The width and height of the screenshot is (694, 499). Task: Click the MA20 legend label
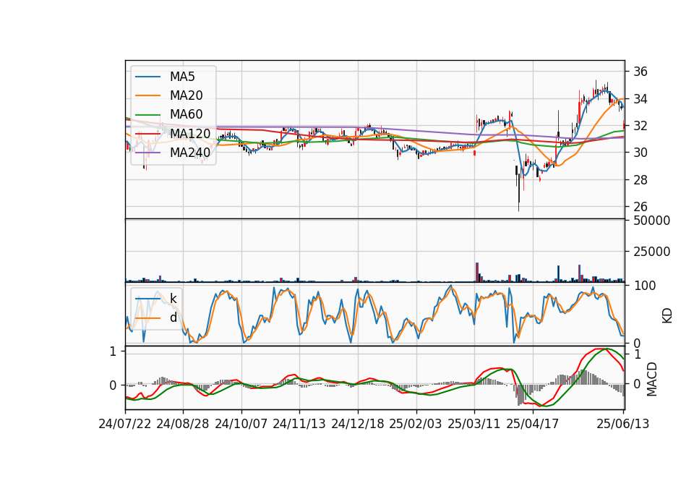[187, 95]
